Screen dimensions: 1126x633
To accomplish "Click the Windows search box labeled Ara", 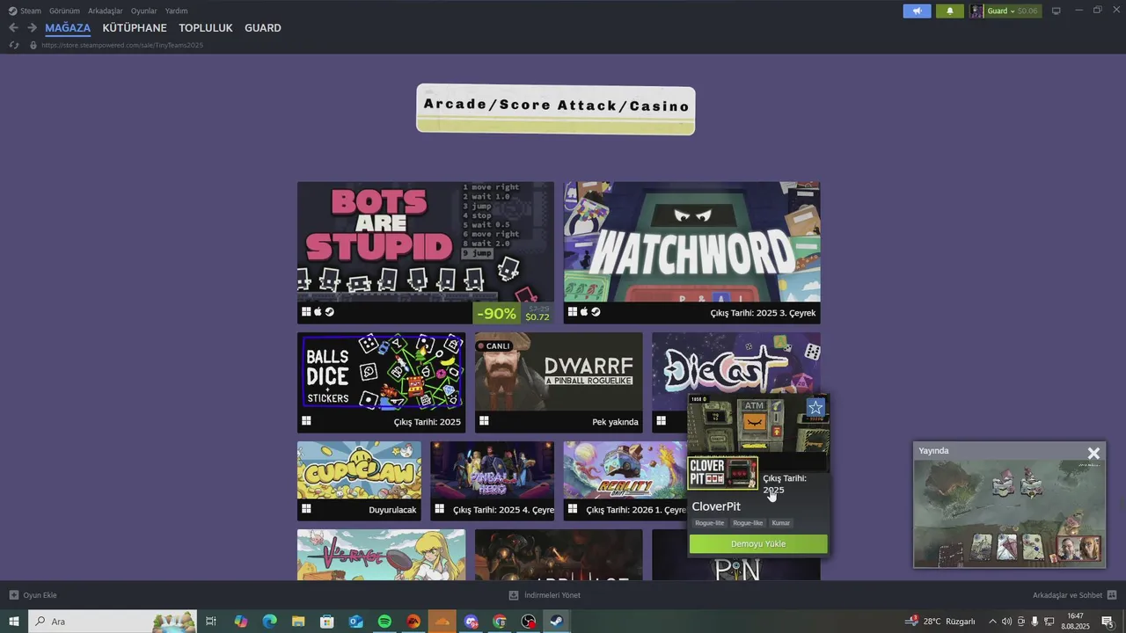I will (x=113, y=622).
